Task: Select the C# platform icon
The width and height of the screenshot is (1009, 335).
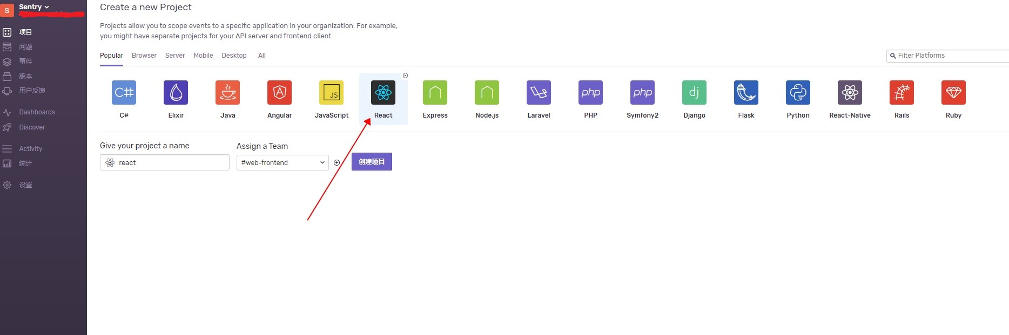Action: (124, 92)
